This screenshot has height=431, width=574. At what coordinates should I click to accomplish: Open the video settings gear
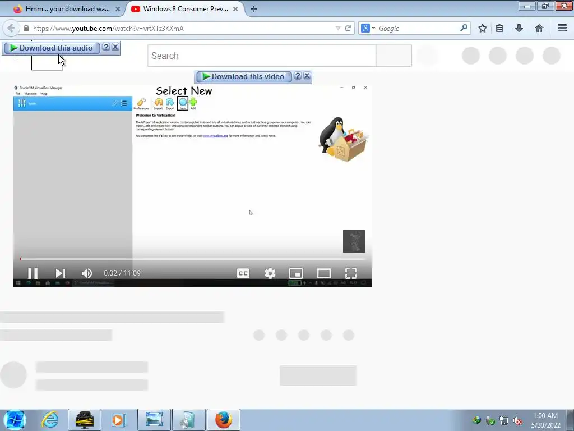(270, 273)
